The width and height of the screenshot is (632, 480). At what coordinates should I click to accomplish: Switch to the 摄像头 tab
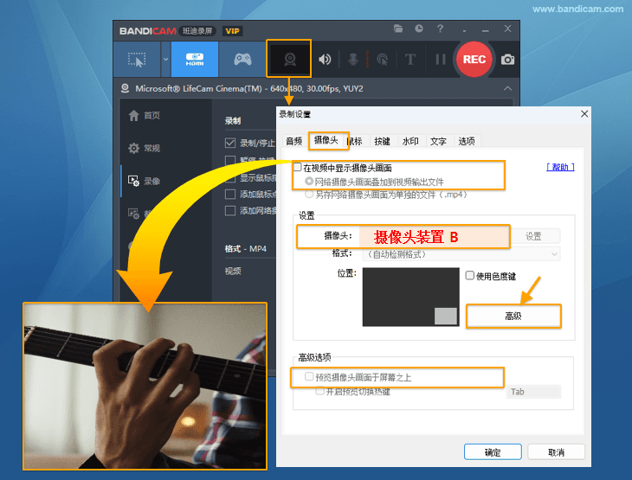[x=326, y=141]
